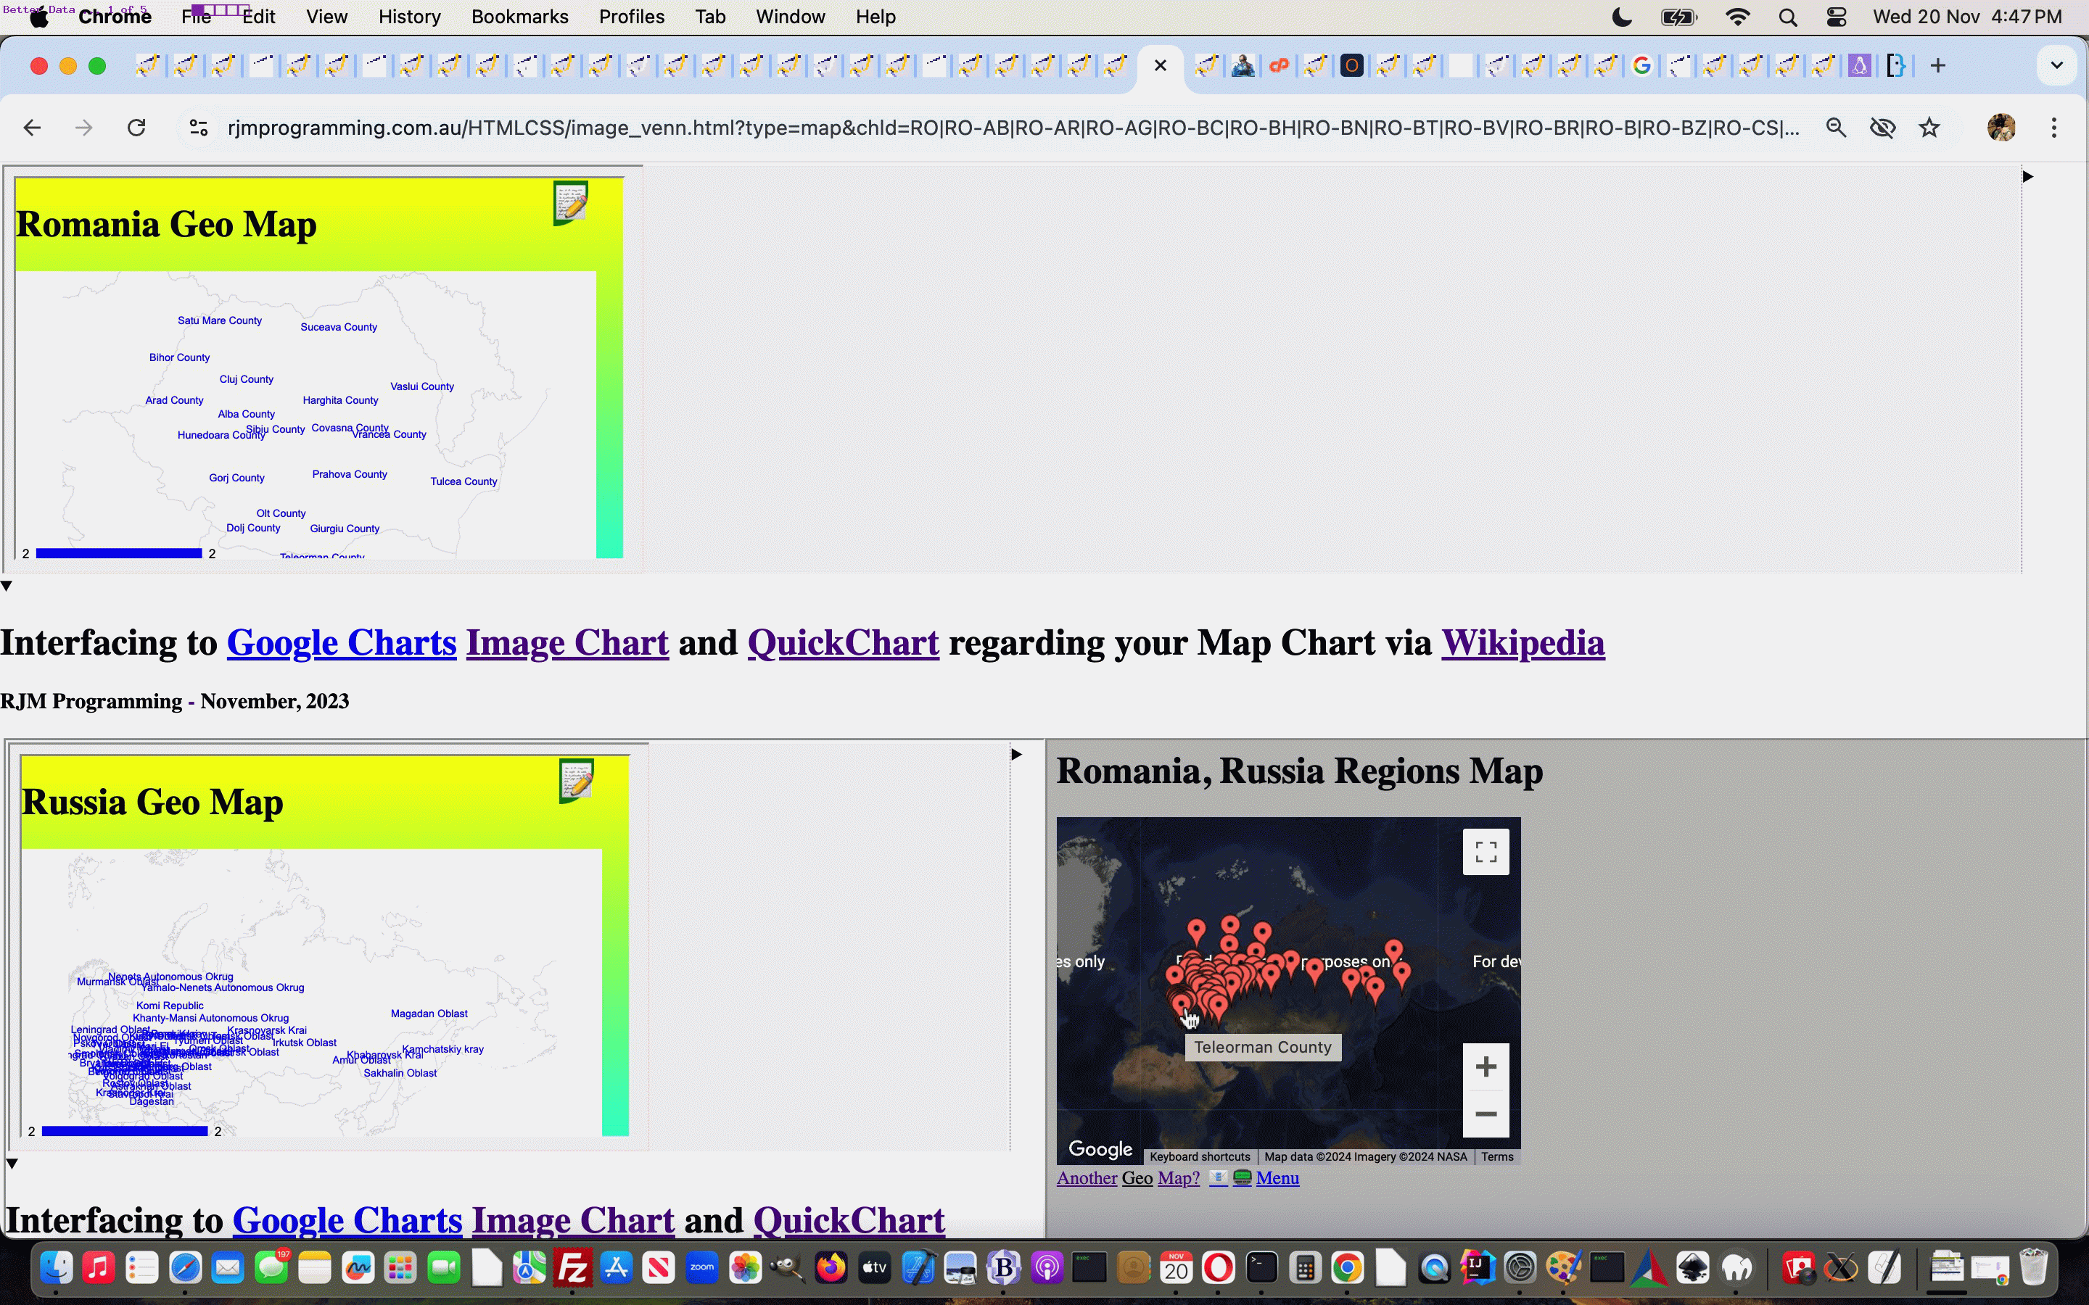Toggle the tracking protection eye icon
Viewport: 2089px width, 1305px height.
[x=1883, y=128]
